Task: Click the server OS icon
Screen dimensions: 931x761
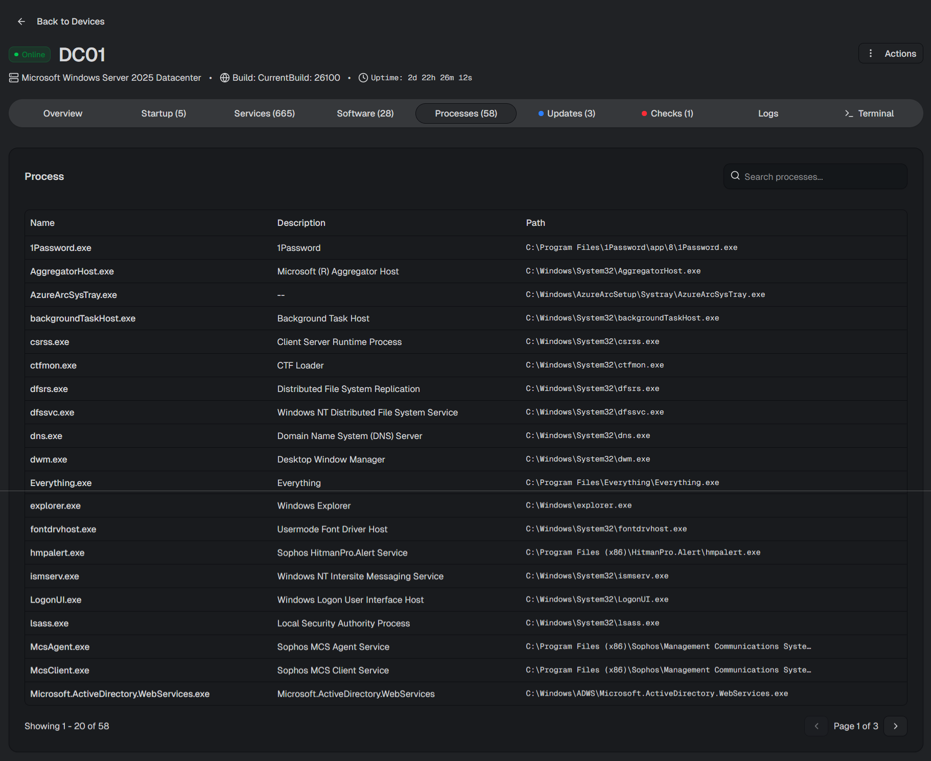Action: (x=14, y=78)
